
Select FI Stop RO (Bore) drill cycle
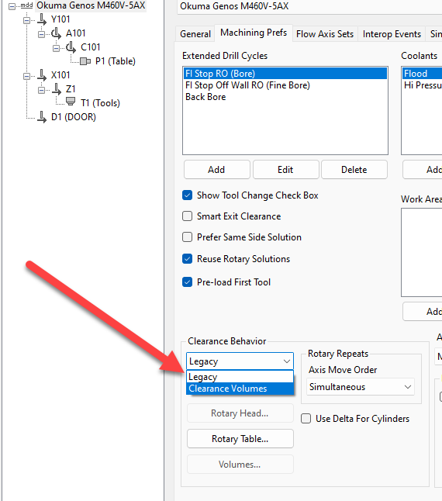point(285,74)
